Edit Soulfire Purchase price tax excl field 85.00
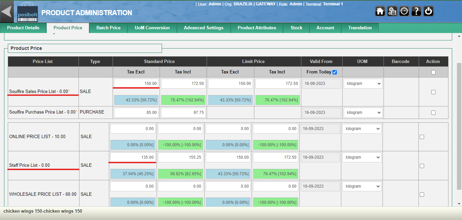Image resolution: width=462 pixels, height=220 pixels. pos(136,113)
